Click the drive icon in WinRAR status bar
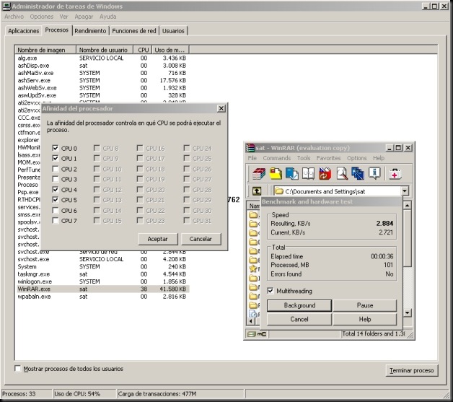453x402 pixels. tap(252, 334)
